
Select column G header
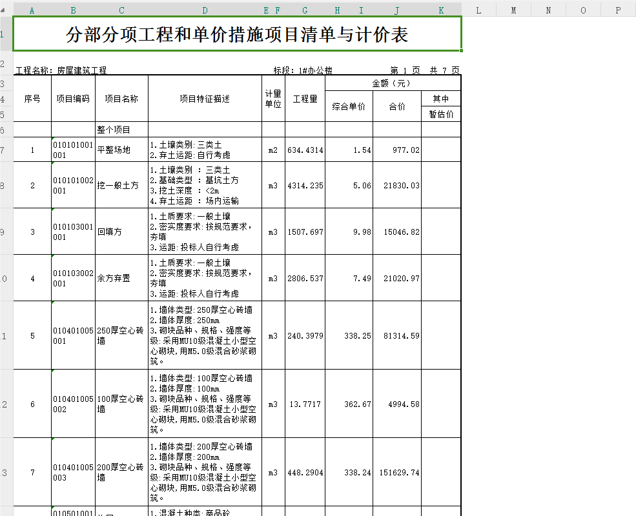point(305,10)
